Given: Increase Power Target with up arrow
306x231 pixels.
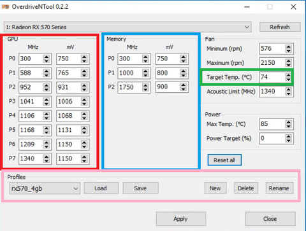Looking at the screenshot, I should (288, 136).
